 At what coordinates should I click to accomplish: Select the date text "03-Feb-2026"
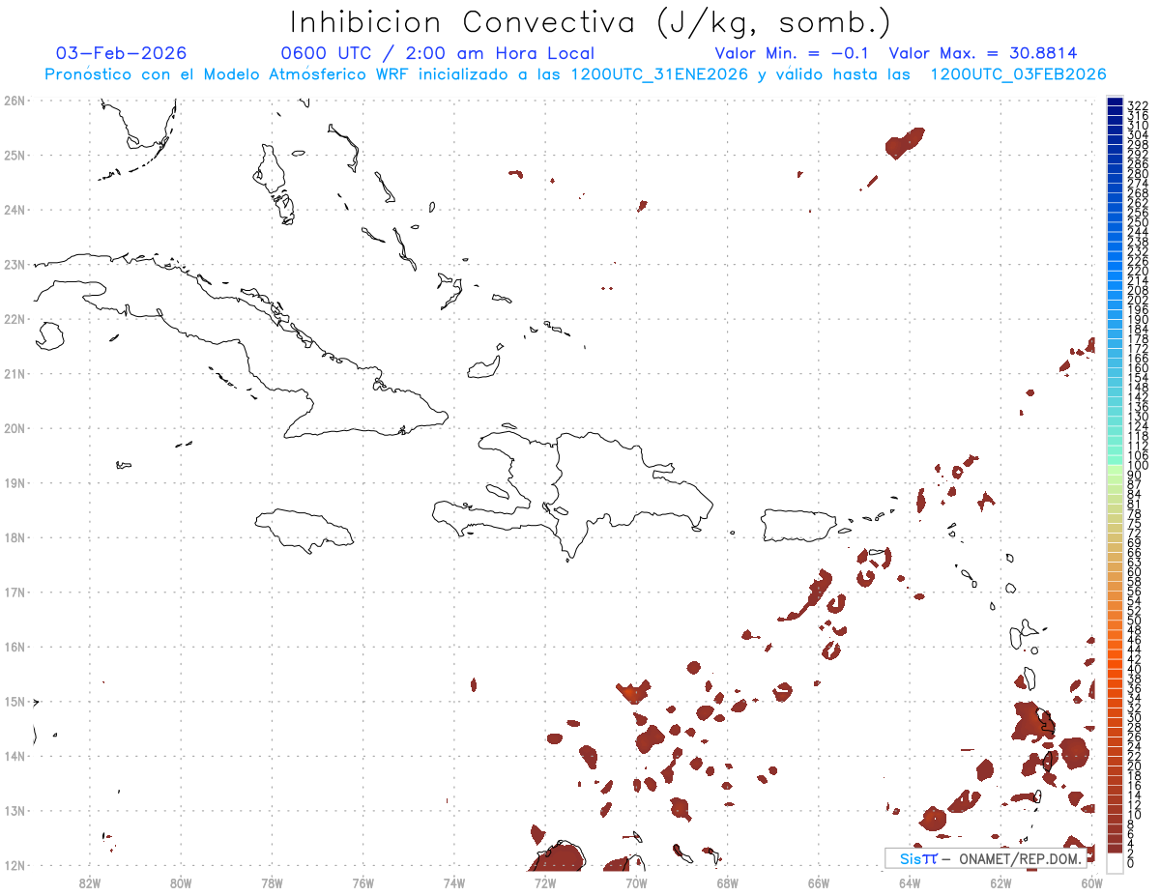click(122, 53)
